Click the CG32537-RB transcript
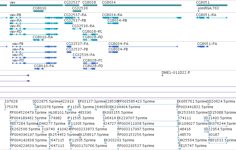236x150 pixels. (x=68, y=23)
